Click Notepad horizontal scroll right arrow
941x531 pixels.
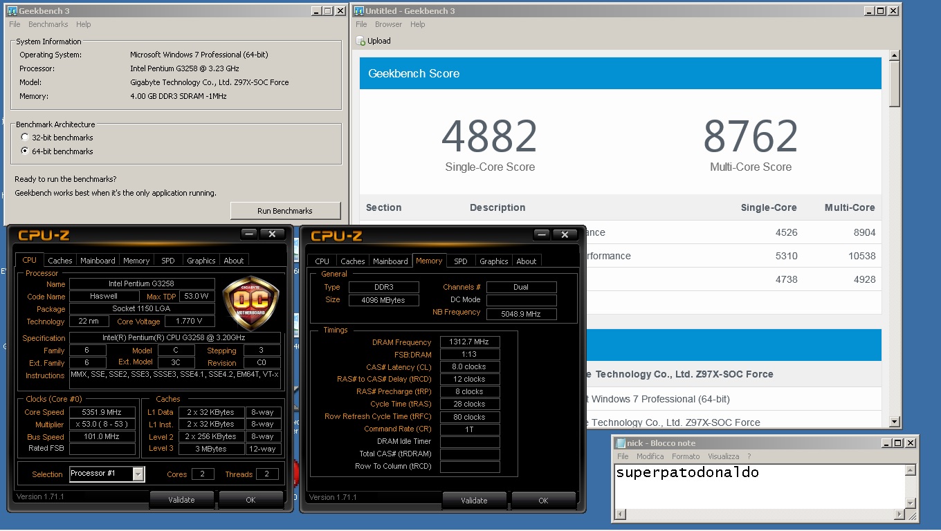click(899, 514)
